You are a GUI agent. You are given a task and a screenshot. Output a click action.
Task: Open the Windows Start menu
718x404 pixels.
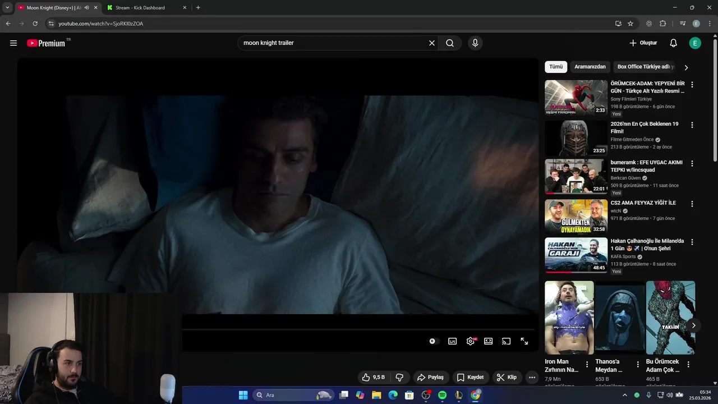click(243, 395)
